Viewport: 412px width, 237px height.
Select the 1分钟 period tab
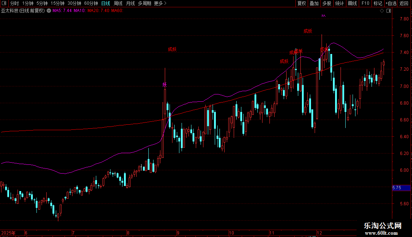(28, 3)
